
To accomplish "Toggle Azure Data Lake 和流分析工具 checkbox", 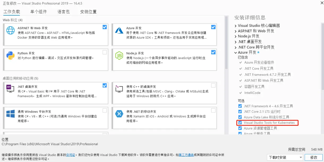I will click(240, 117).
